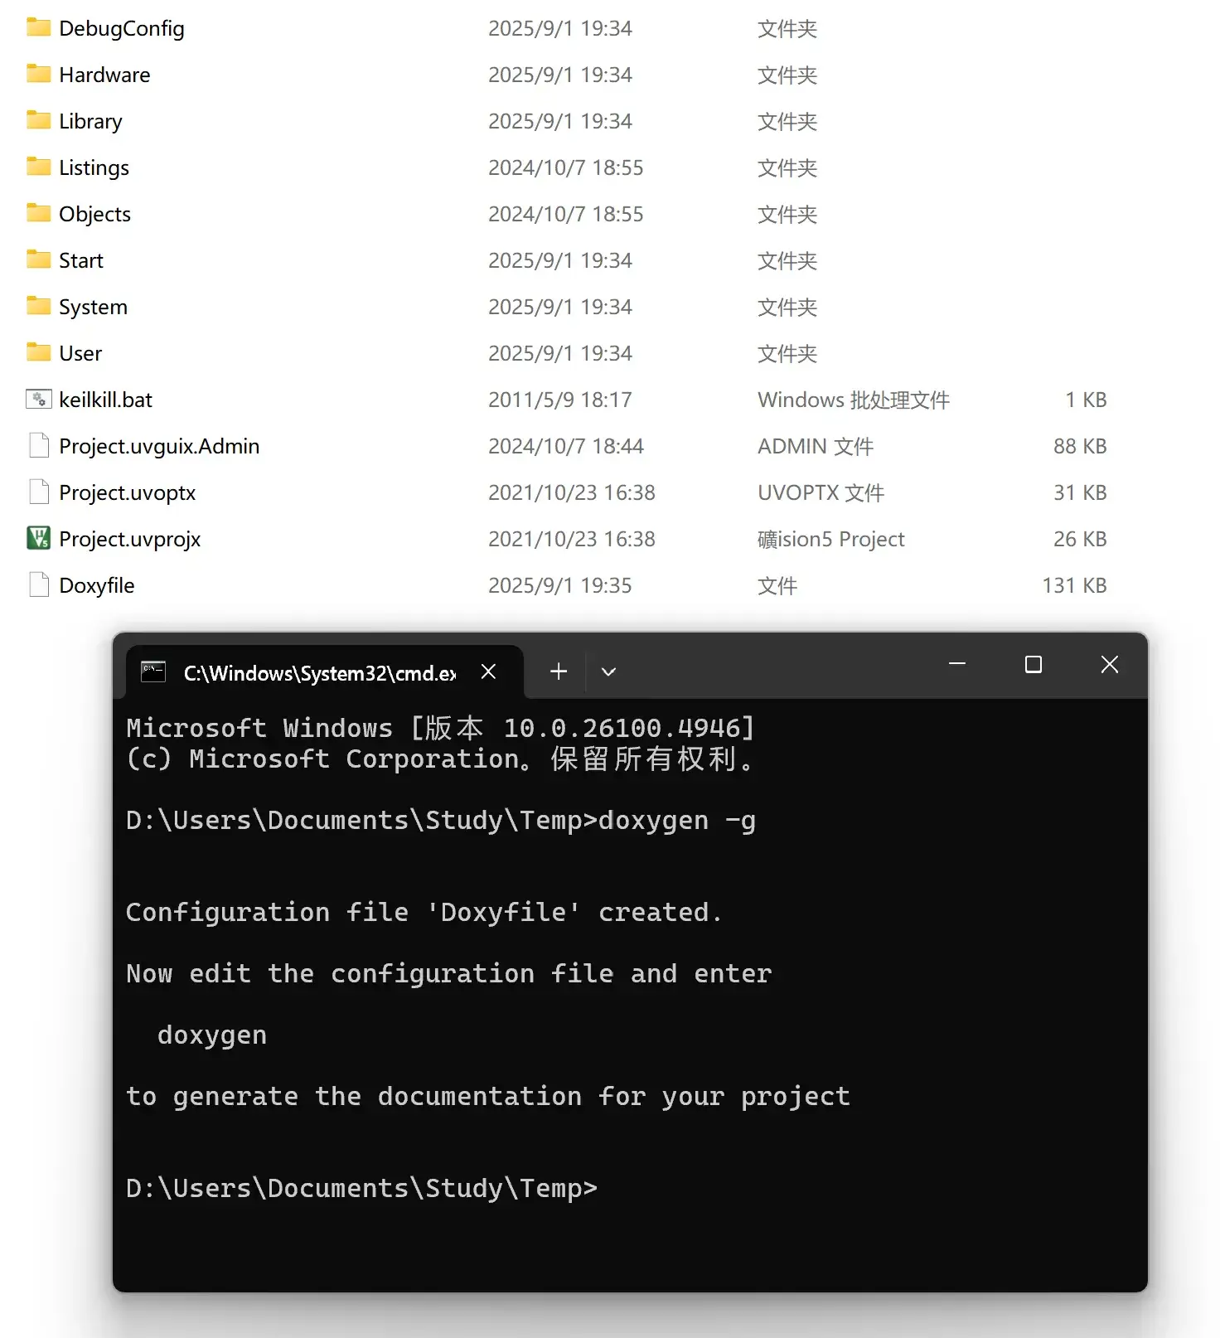Viewport: 1220px width, 1338px height.
Task: Select the Start folder name
Action: pos(81,260)
